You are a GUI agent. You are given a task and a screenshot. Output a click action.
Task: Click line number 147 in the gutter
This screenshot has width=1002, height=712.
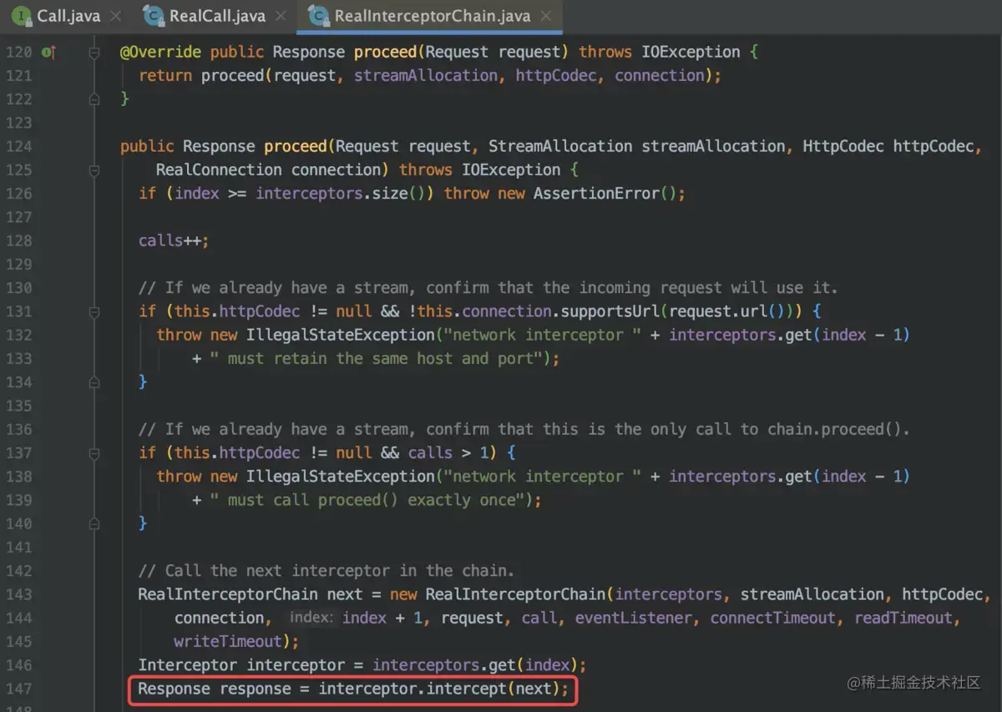coord(18,689)
